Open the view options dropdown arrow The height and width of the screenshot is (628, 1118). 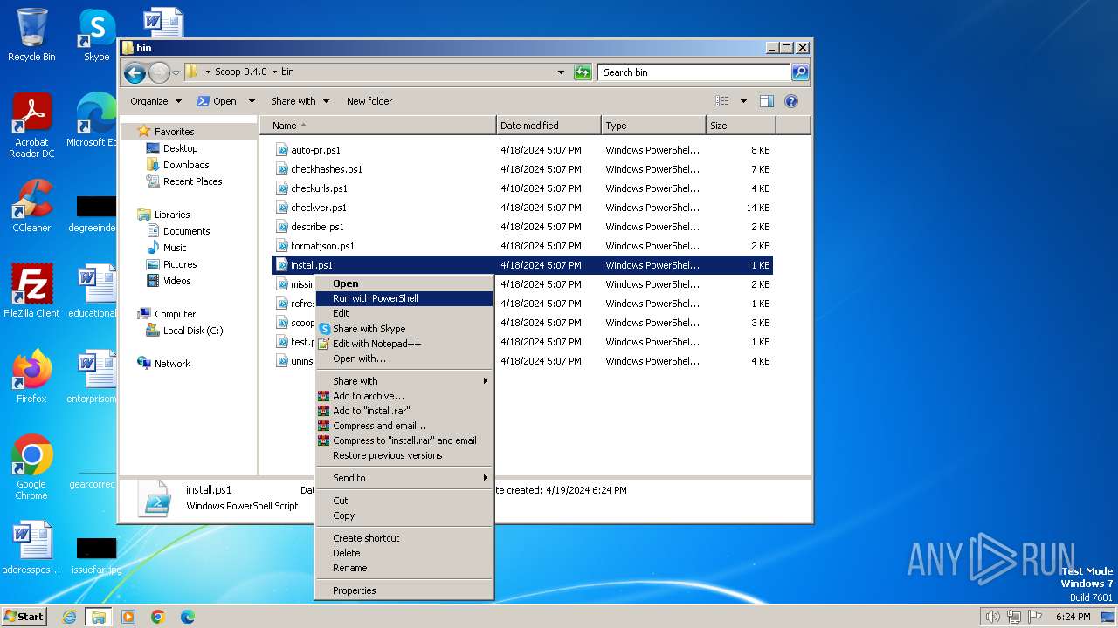click(x=743, y=101)
